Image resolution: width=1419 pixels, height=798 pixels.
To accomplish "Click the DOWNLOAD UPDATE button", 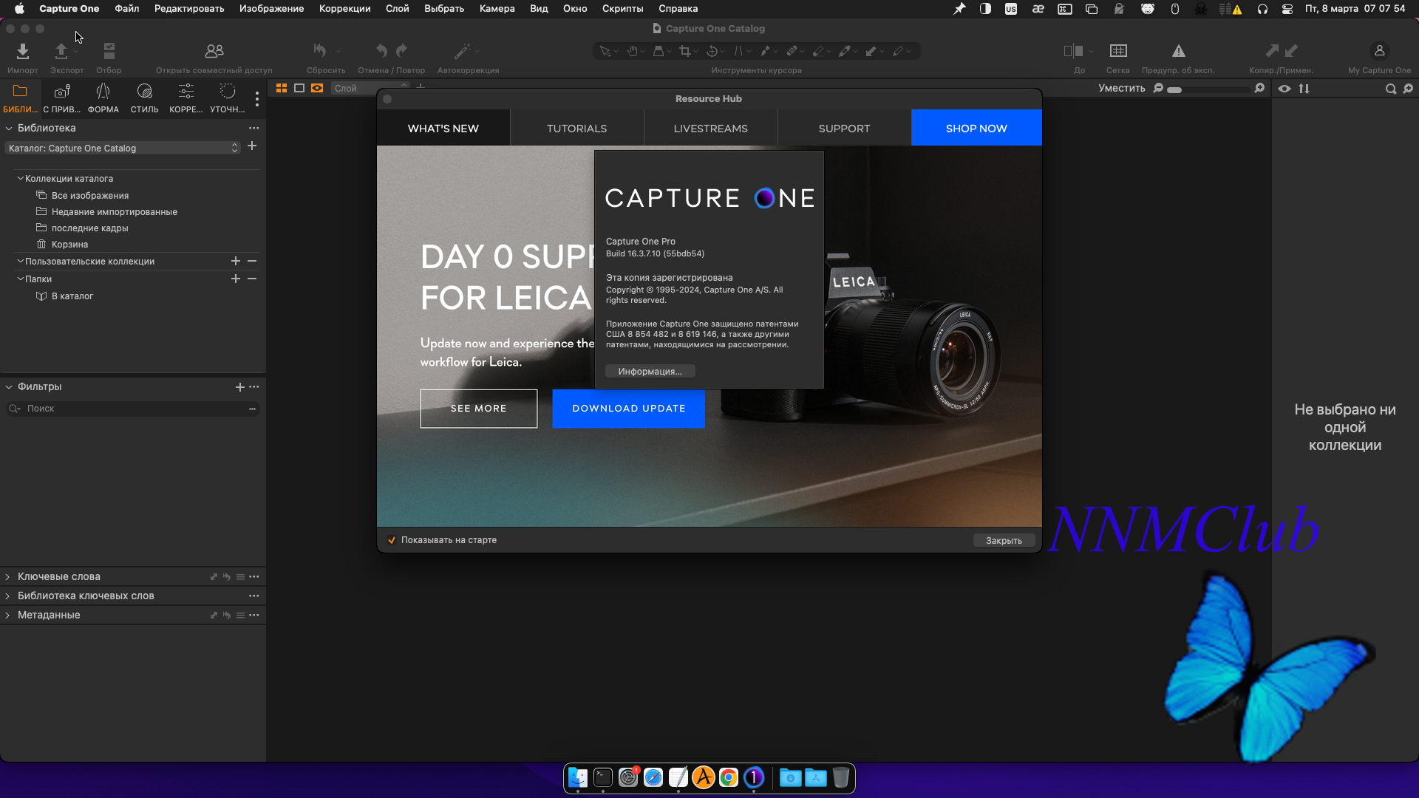I will pos(629,409).
